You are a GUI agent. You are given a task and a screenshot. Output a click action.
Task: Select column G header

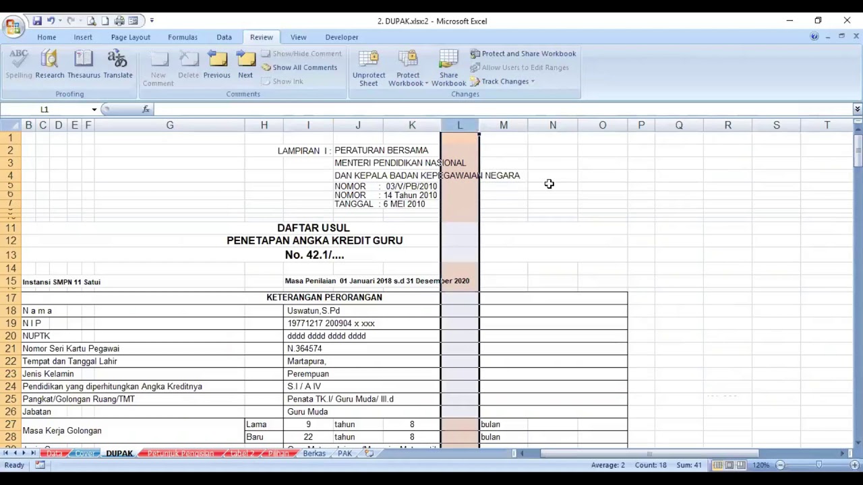click(x=170, y=125)
